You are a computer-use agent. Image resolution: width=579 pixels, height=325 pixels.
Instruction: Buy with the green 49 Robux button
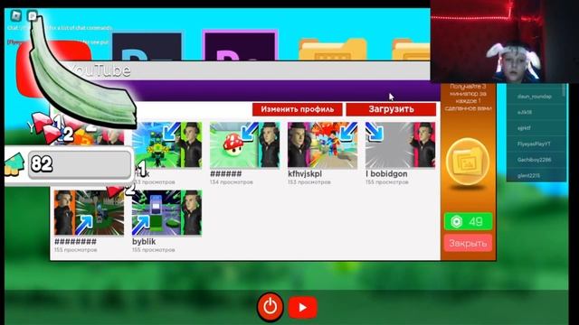tap(468, 221)
